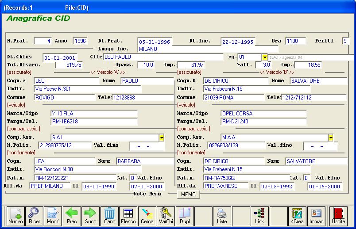Image resolution: width=356 pixels, height=229 pixels.
Task: Click Marca/Tipo field OPEL CORSA
Action: click(x=263, y=113)
